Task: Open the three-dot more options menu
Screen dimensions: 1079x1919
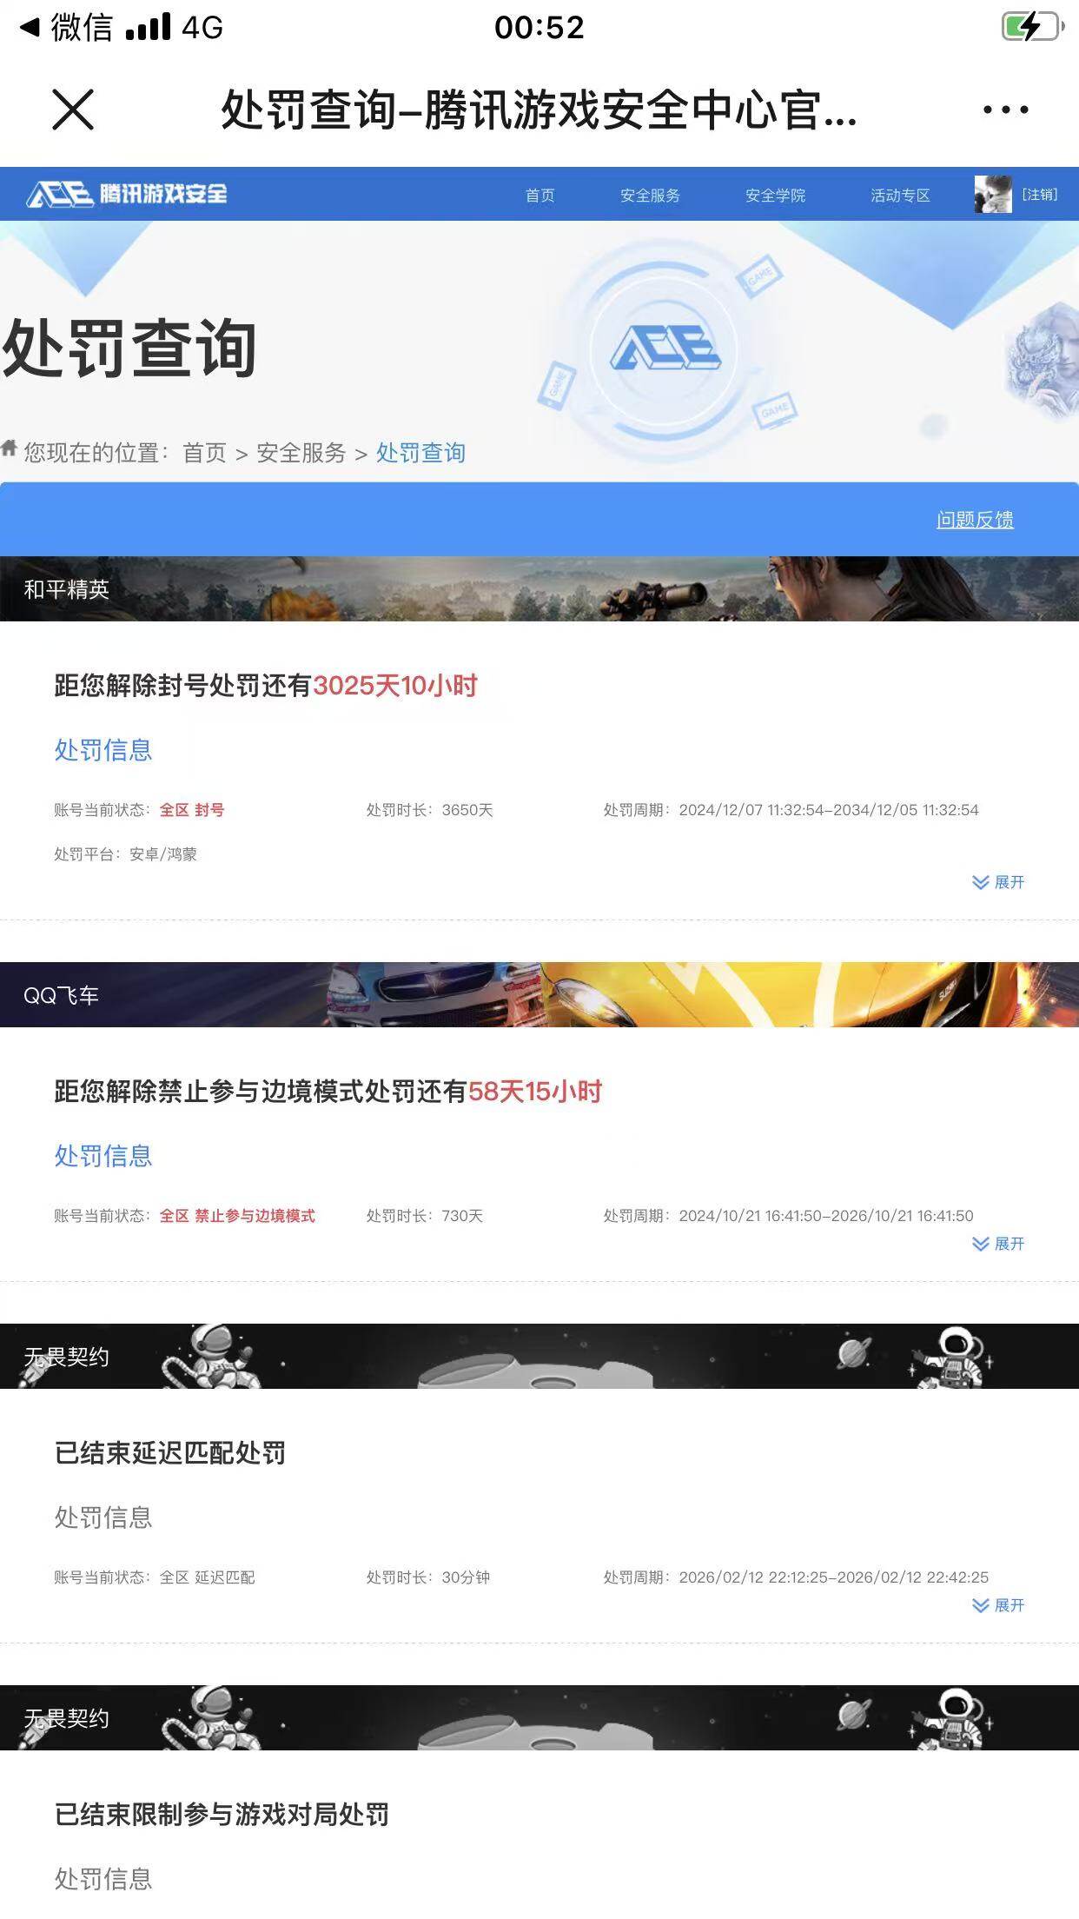Action: (x=1005, y=110)
